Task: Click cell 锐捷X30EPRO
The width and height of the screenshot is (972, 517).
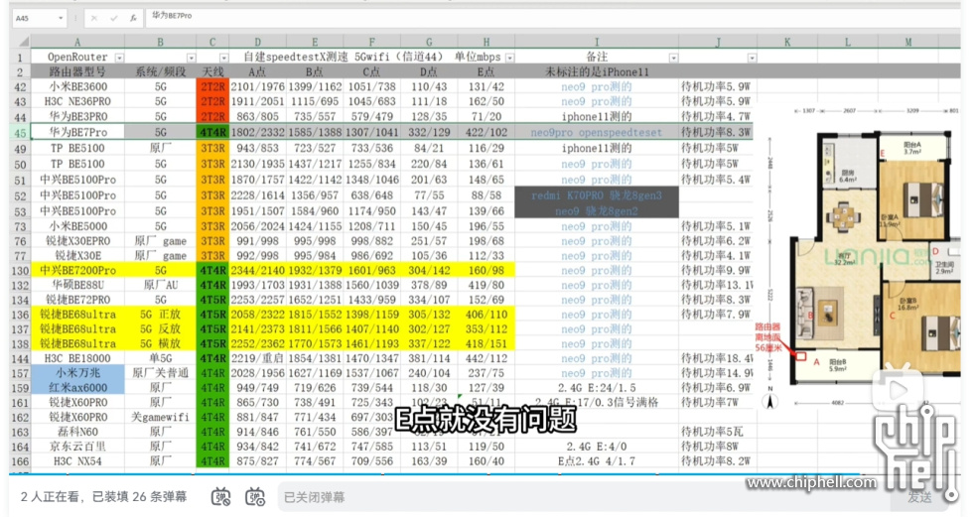Action: click(78, 241)
